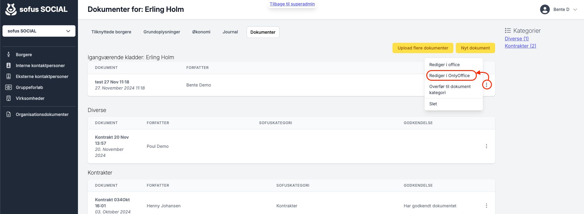Click the Borgere person icon in sidebar
584x214 pixels.
coord(9,55)
